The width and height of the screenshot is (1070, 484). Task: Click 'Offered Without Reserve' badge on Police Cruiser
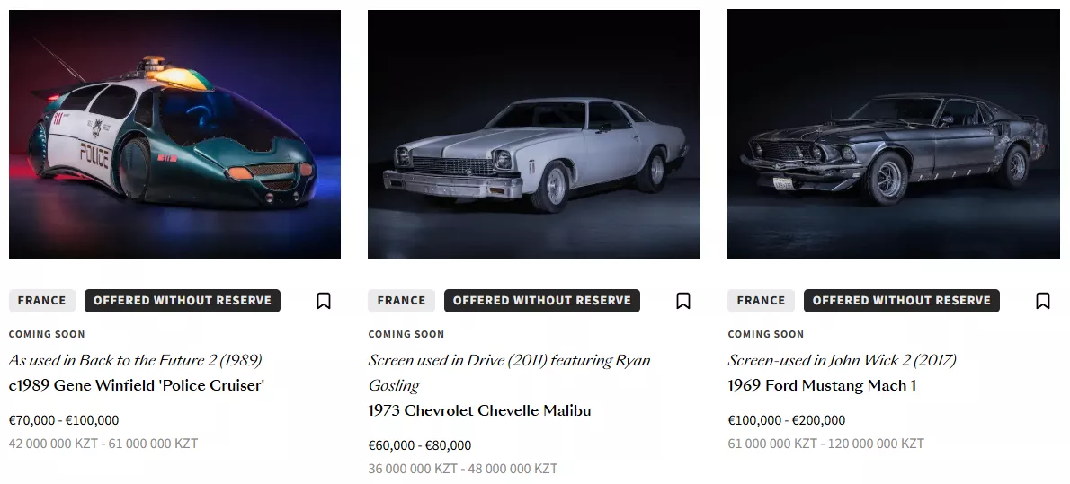[x=183, y=301]
